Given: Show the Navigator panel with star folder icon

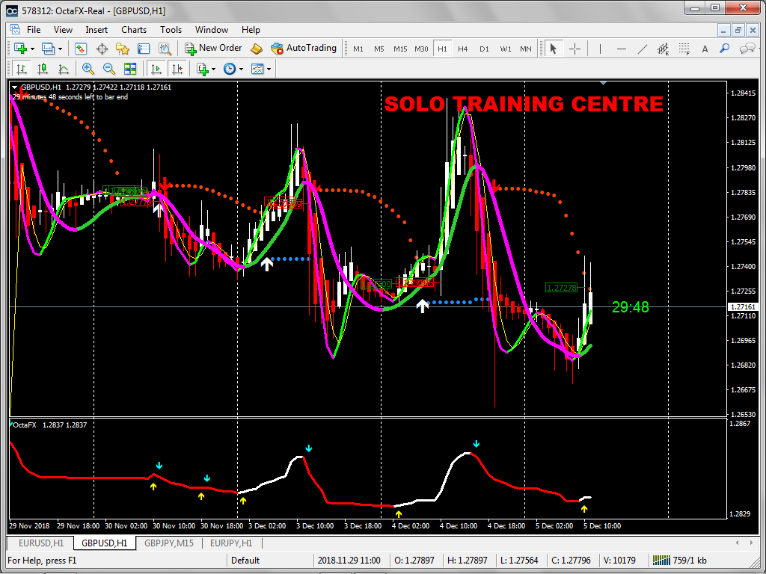Looking at the screenshot, I should click(x=123, y=49).
